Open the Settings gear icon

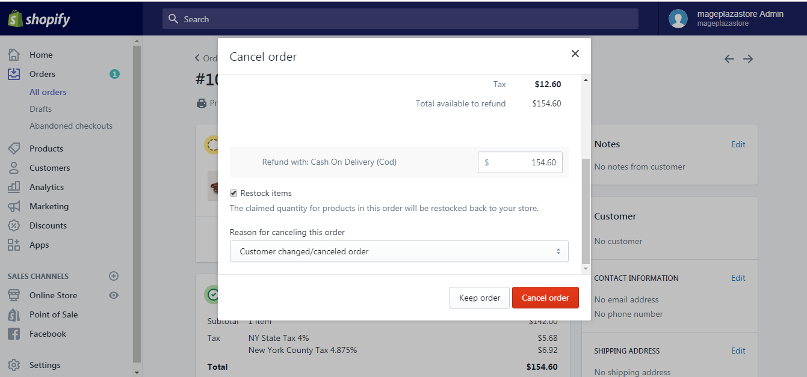pos(14,365)
